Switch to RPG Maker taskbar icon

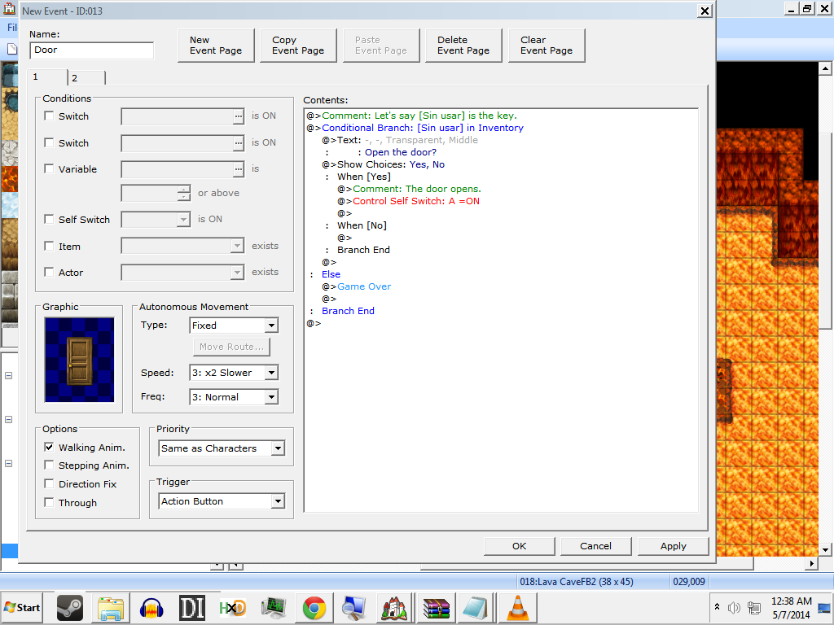click(394, 607)
